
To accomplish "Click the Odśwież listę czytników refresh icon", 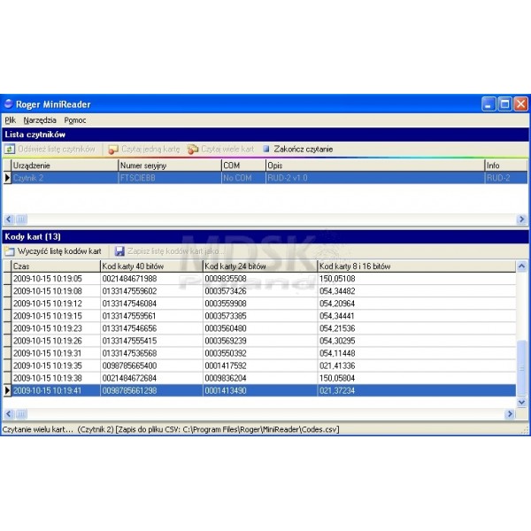I will coord(11,150).
